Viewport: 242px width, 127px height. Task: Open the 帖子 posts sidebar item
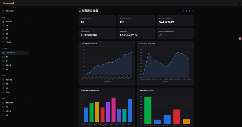15,107
